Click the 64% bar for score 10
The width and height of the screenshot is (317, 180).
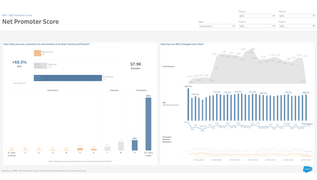click(148, 124)
